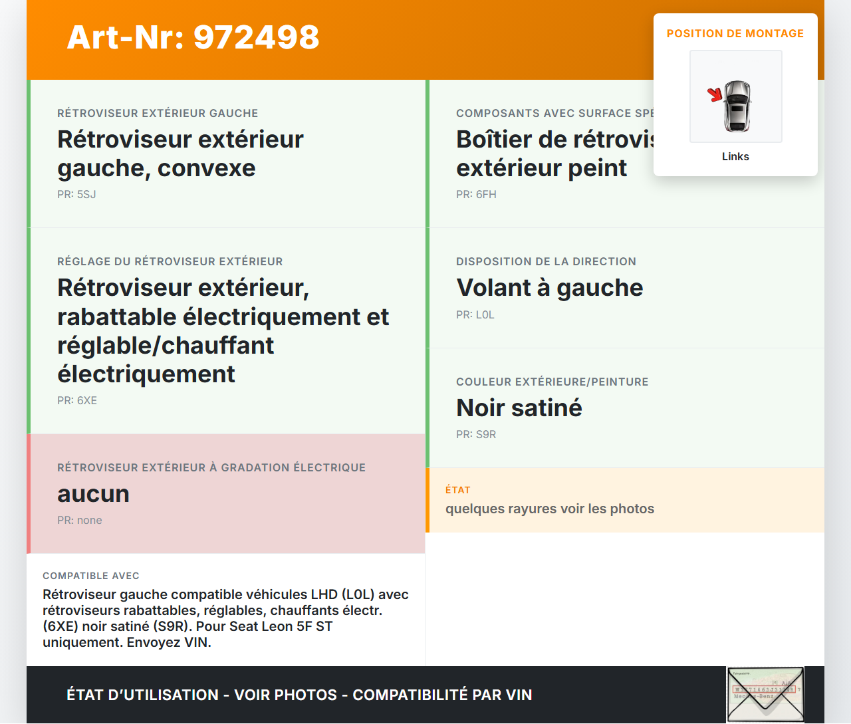Click the PR: 5SJ code
The width and height of the screenshot is (851, 724).
pyautogui.click(x=76, y=194)
